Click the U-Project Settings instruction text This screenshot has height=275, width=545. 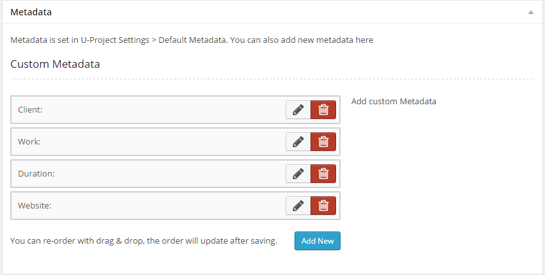[192, 40]
